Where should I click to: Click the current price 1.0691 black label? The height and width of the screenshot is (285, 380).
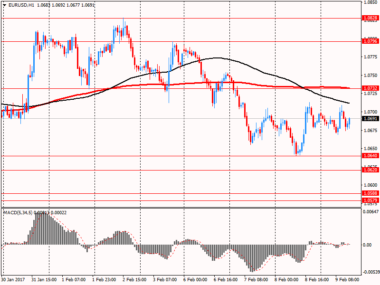[370, 118]
